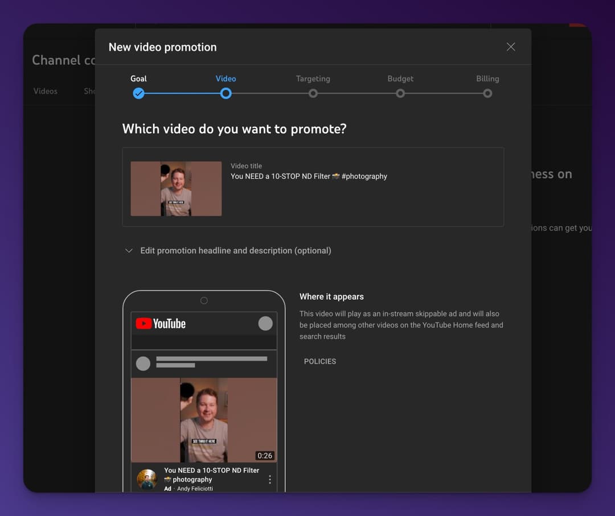The width and height of the screenshot is (615, 516).
Task: Expand the promotion headline and description editor
Action: tap(236, 250)
